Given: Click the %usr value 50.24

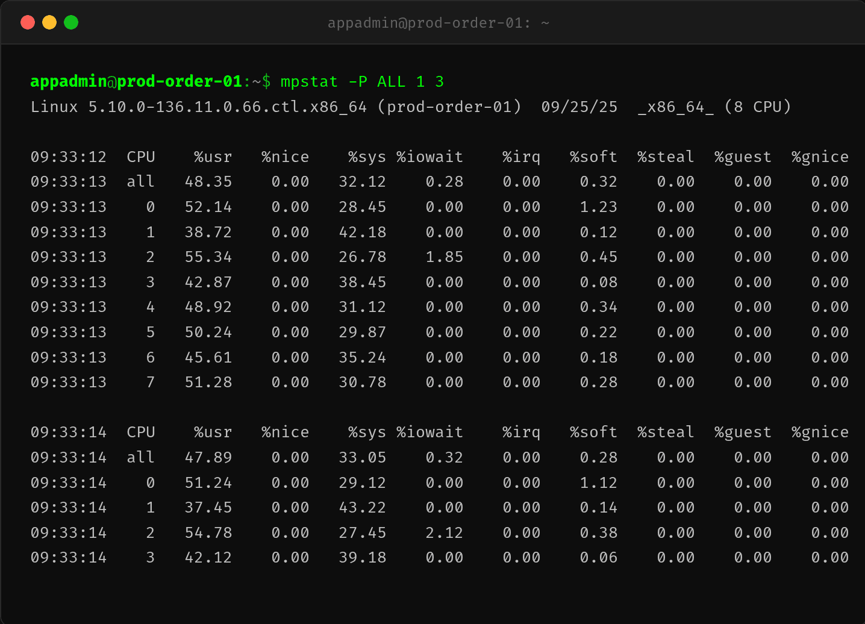Looking at the screenshot, I should [208, 332].
